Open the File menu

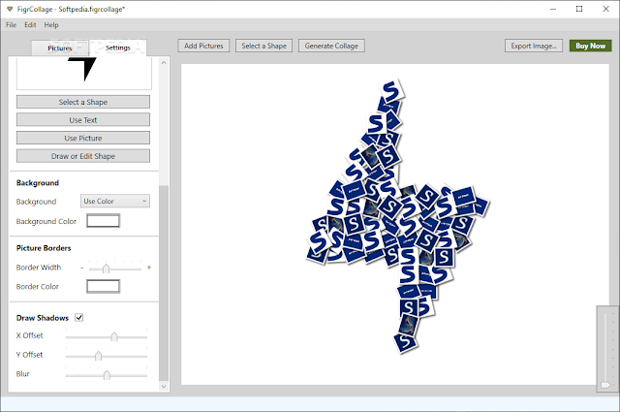pyautogui.click(x=11, y=25)
